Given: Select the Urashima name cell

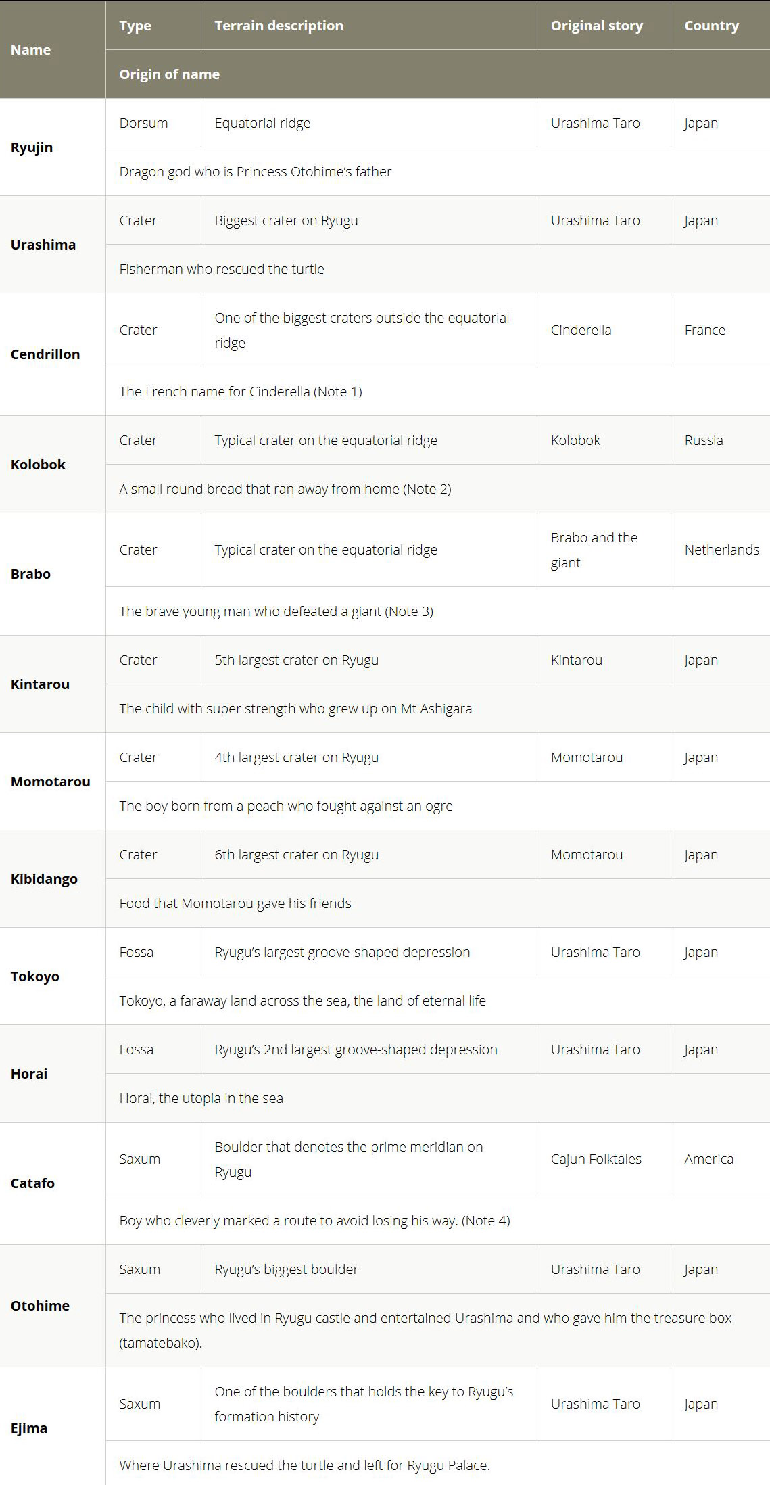Looking at the screenshot, I should coord(43,245).
